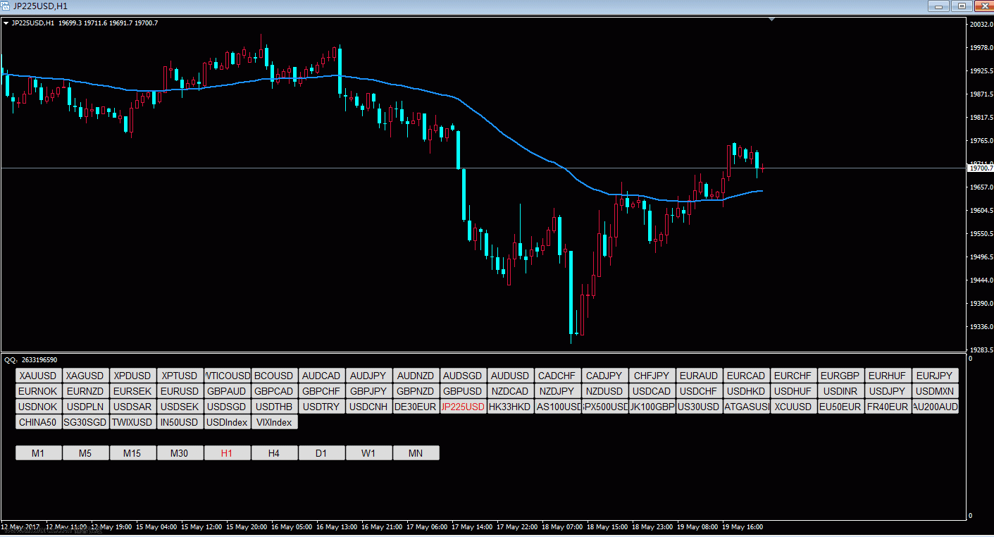The width and height of the screenshot is (994, 537).
Task: Switch to CHINA50 symbol
Action: pyautogui.click(x=38, y=422)
